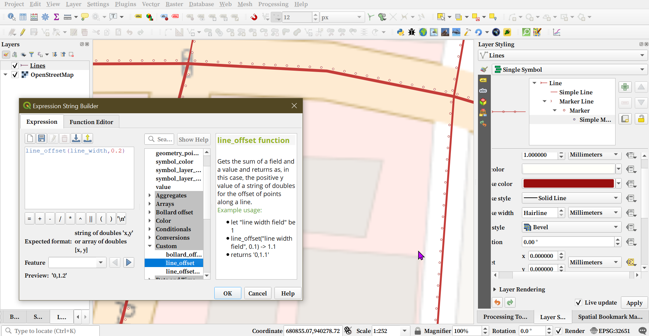Open the Processing menu

(273, 4)
